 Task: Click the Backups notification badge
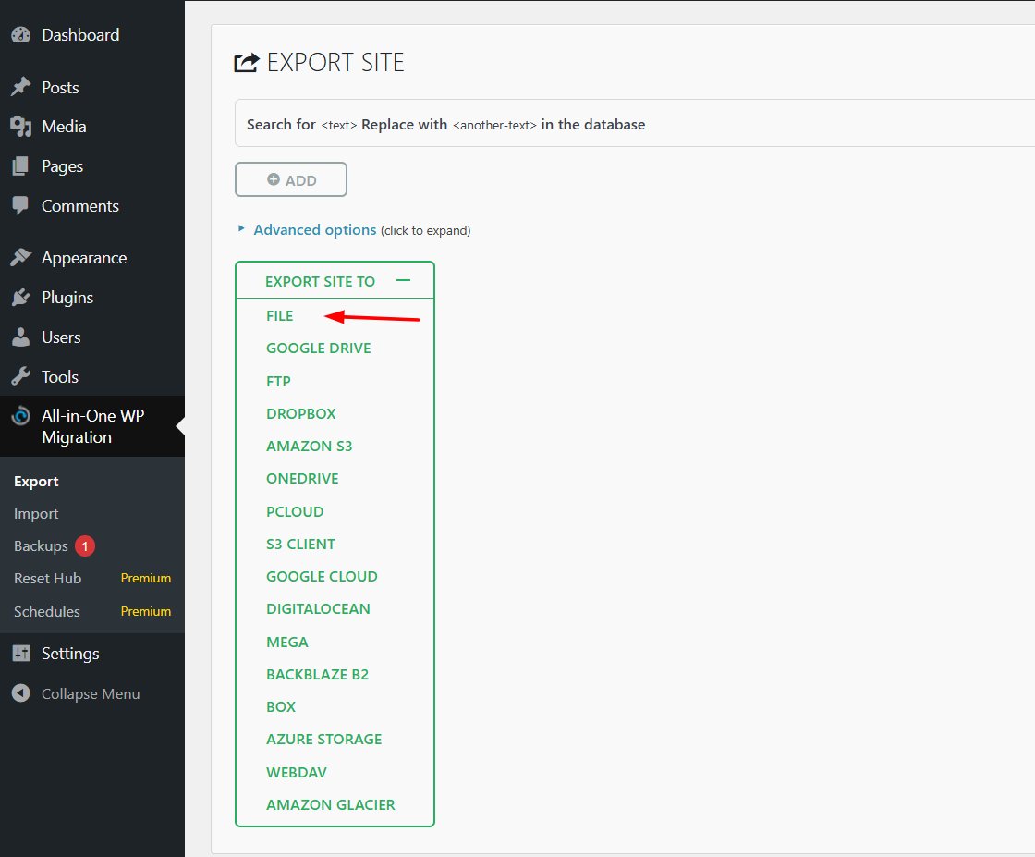85,546
